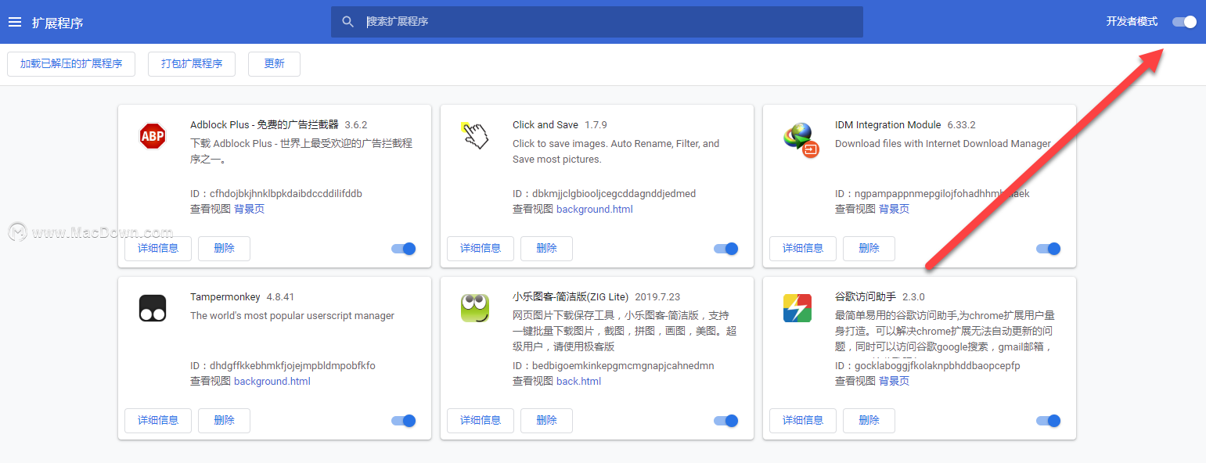
Task: Open 详细信息 for 谷歌访问助手
Action: pos(803,421)
